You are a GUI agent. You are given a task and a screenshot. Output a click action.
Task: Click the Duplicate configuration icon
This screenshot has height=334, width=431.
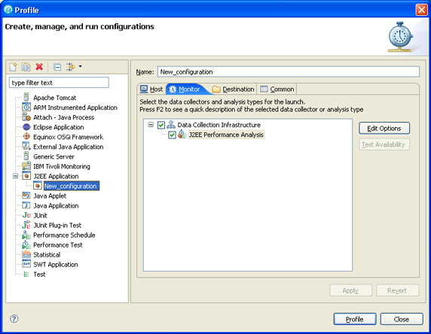pos(26,67)
